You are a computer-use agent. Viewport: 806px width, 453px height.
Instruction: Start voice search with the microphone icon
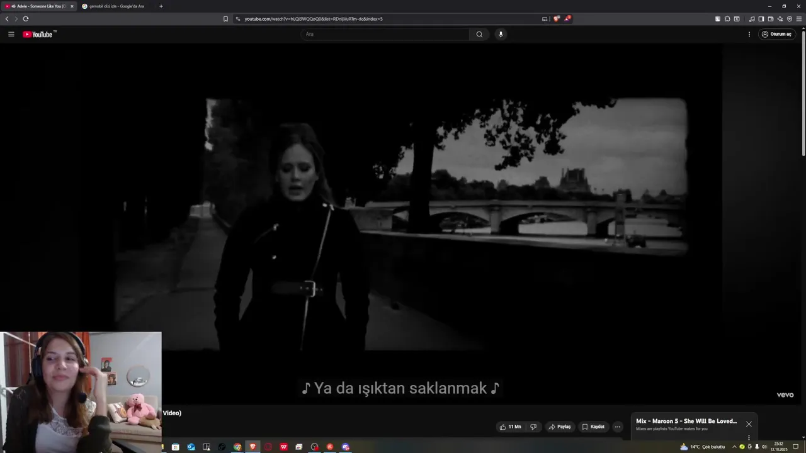click(x=501, y=34)
